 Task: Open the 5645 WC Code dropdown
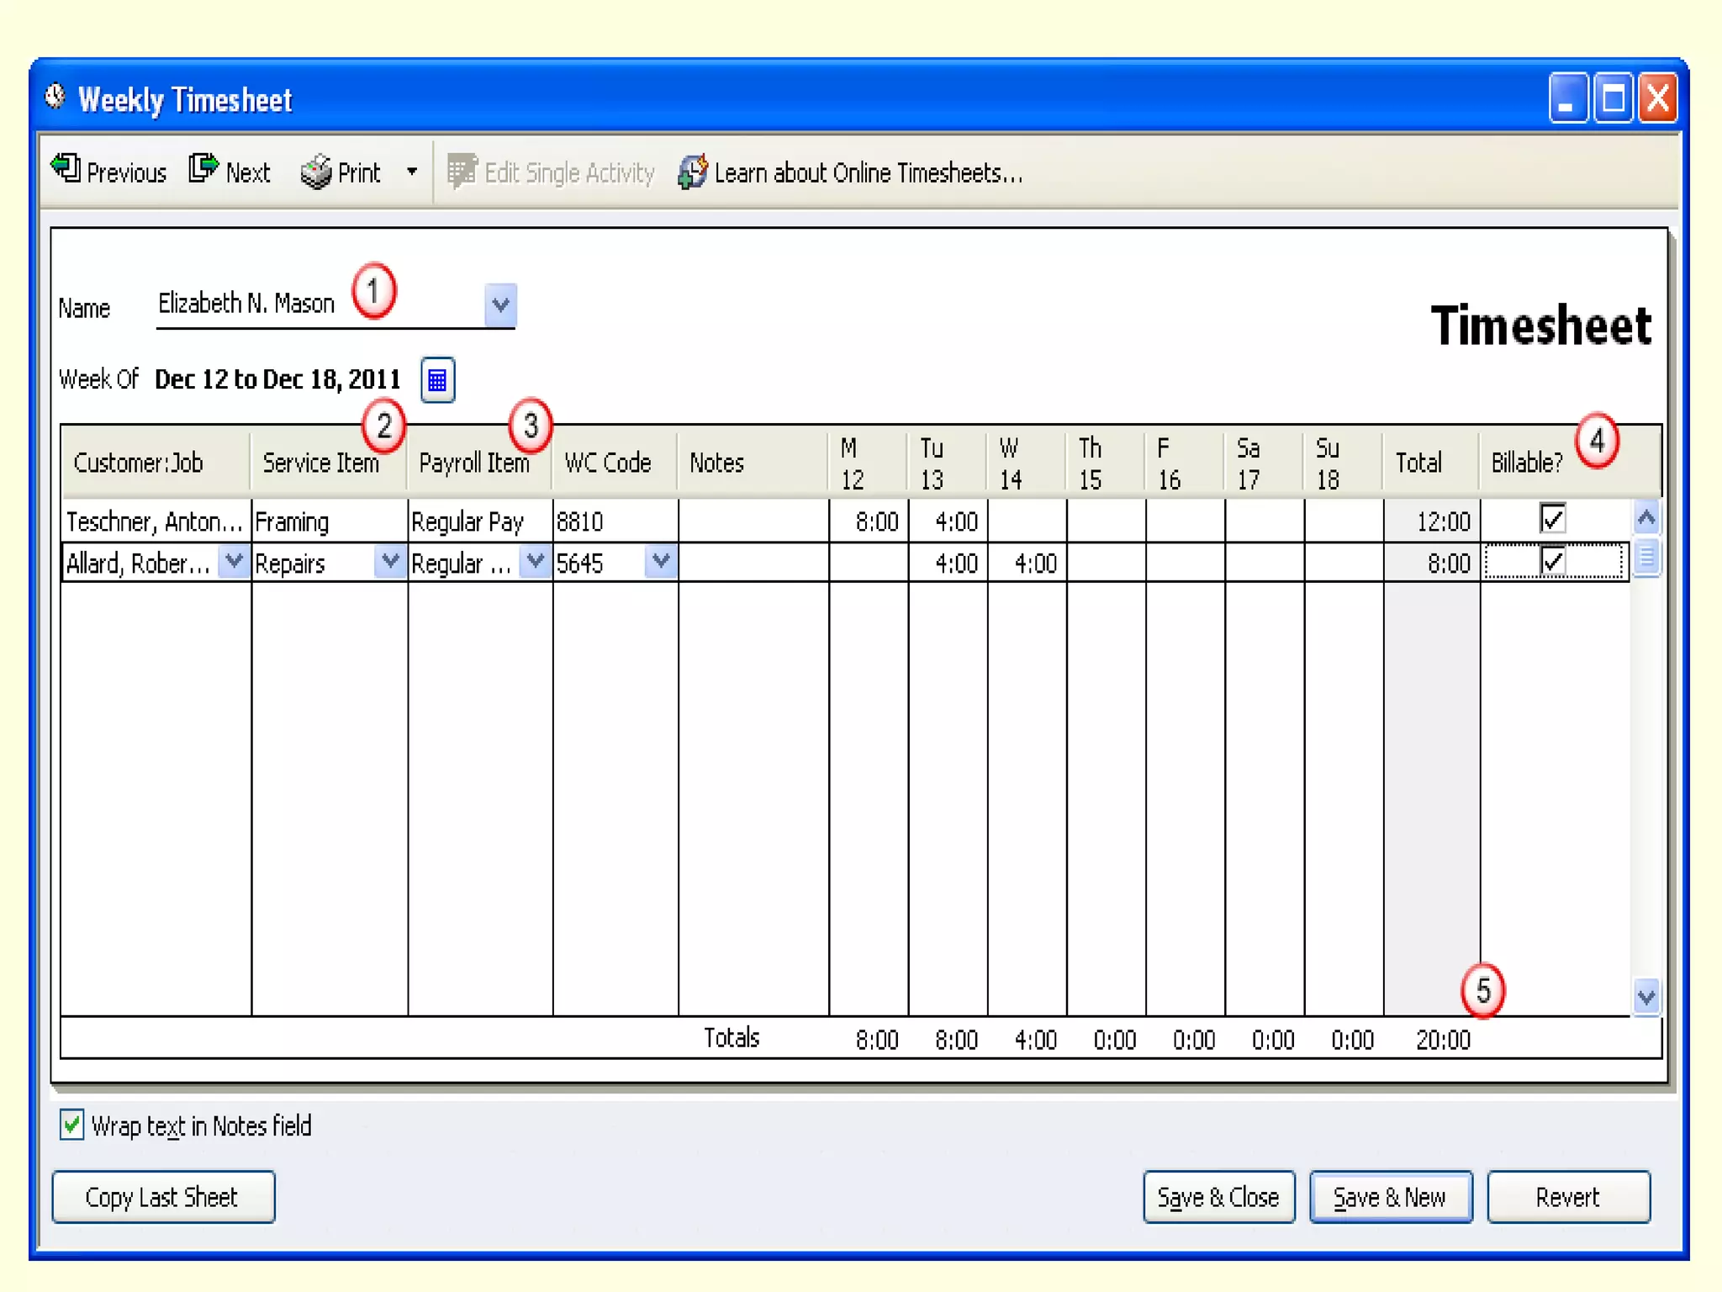coord(661,561)
